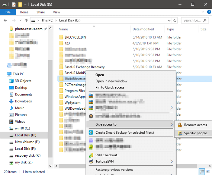Click the Refresh button in address bar

pyautogui.click(x=175, y=20)
